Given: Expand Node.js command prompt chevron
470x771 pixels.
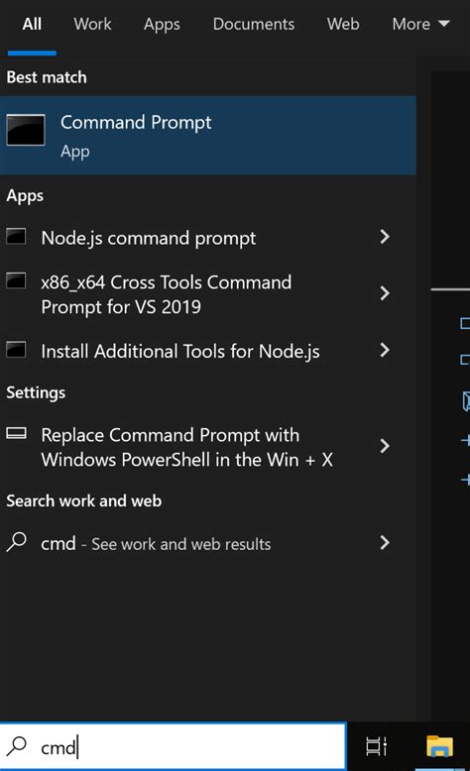Looking at the screenshot, I should [385, 237].
